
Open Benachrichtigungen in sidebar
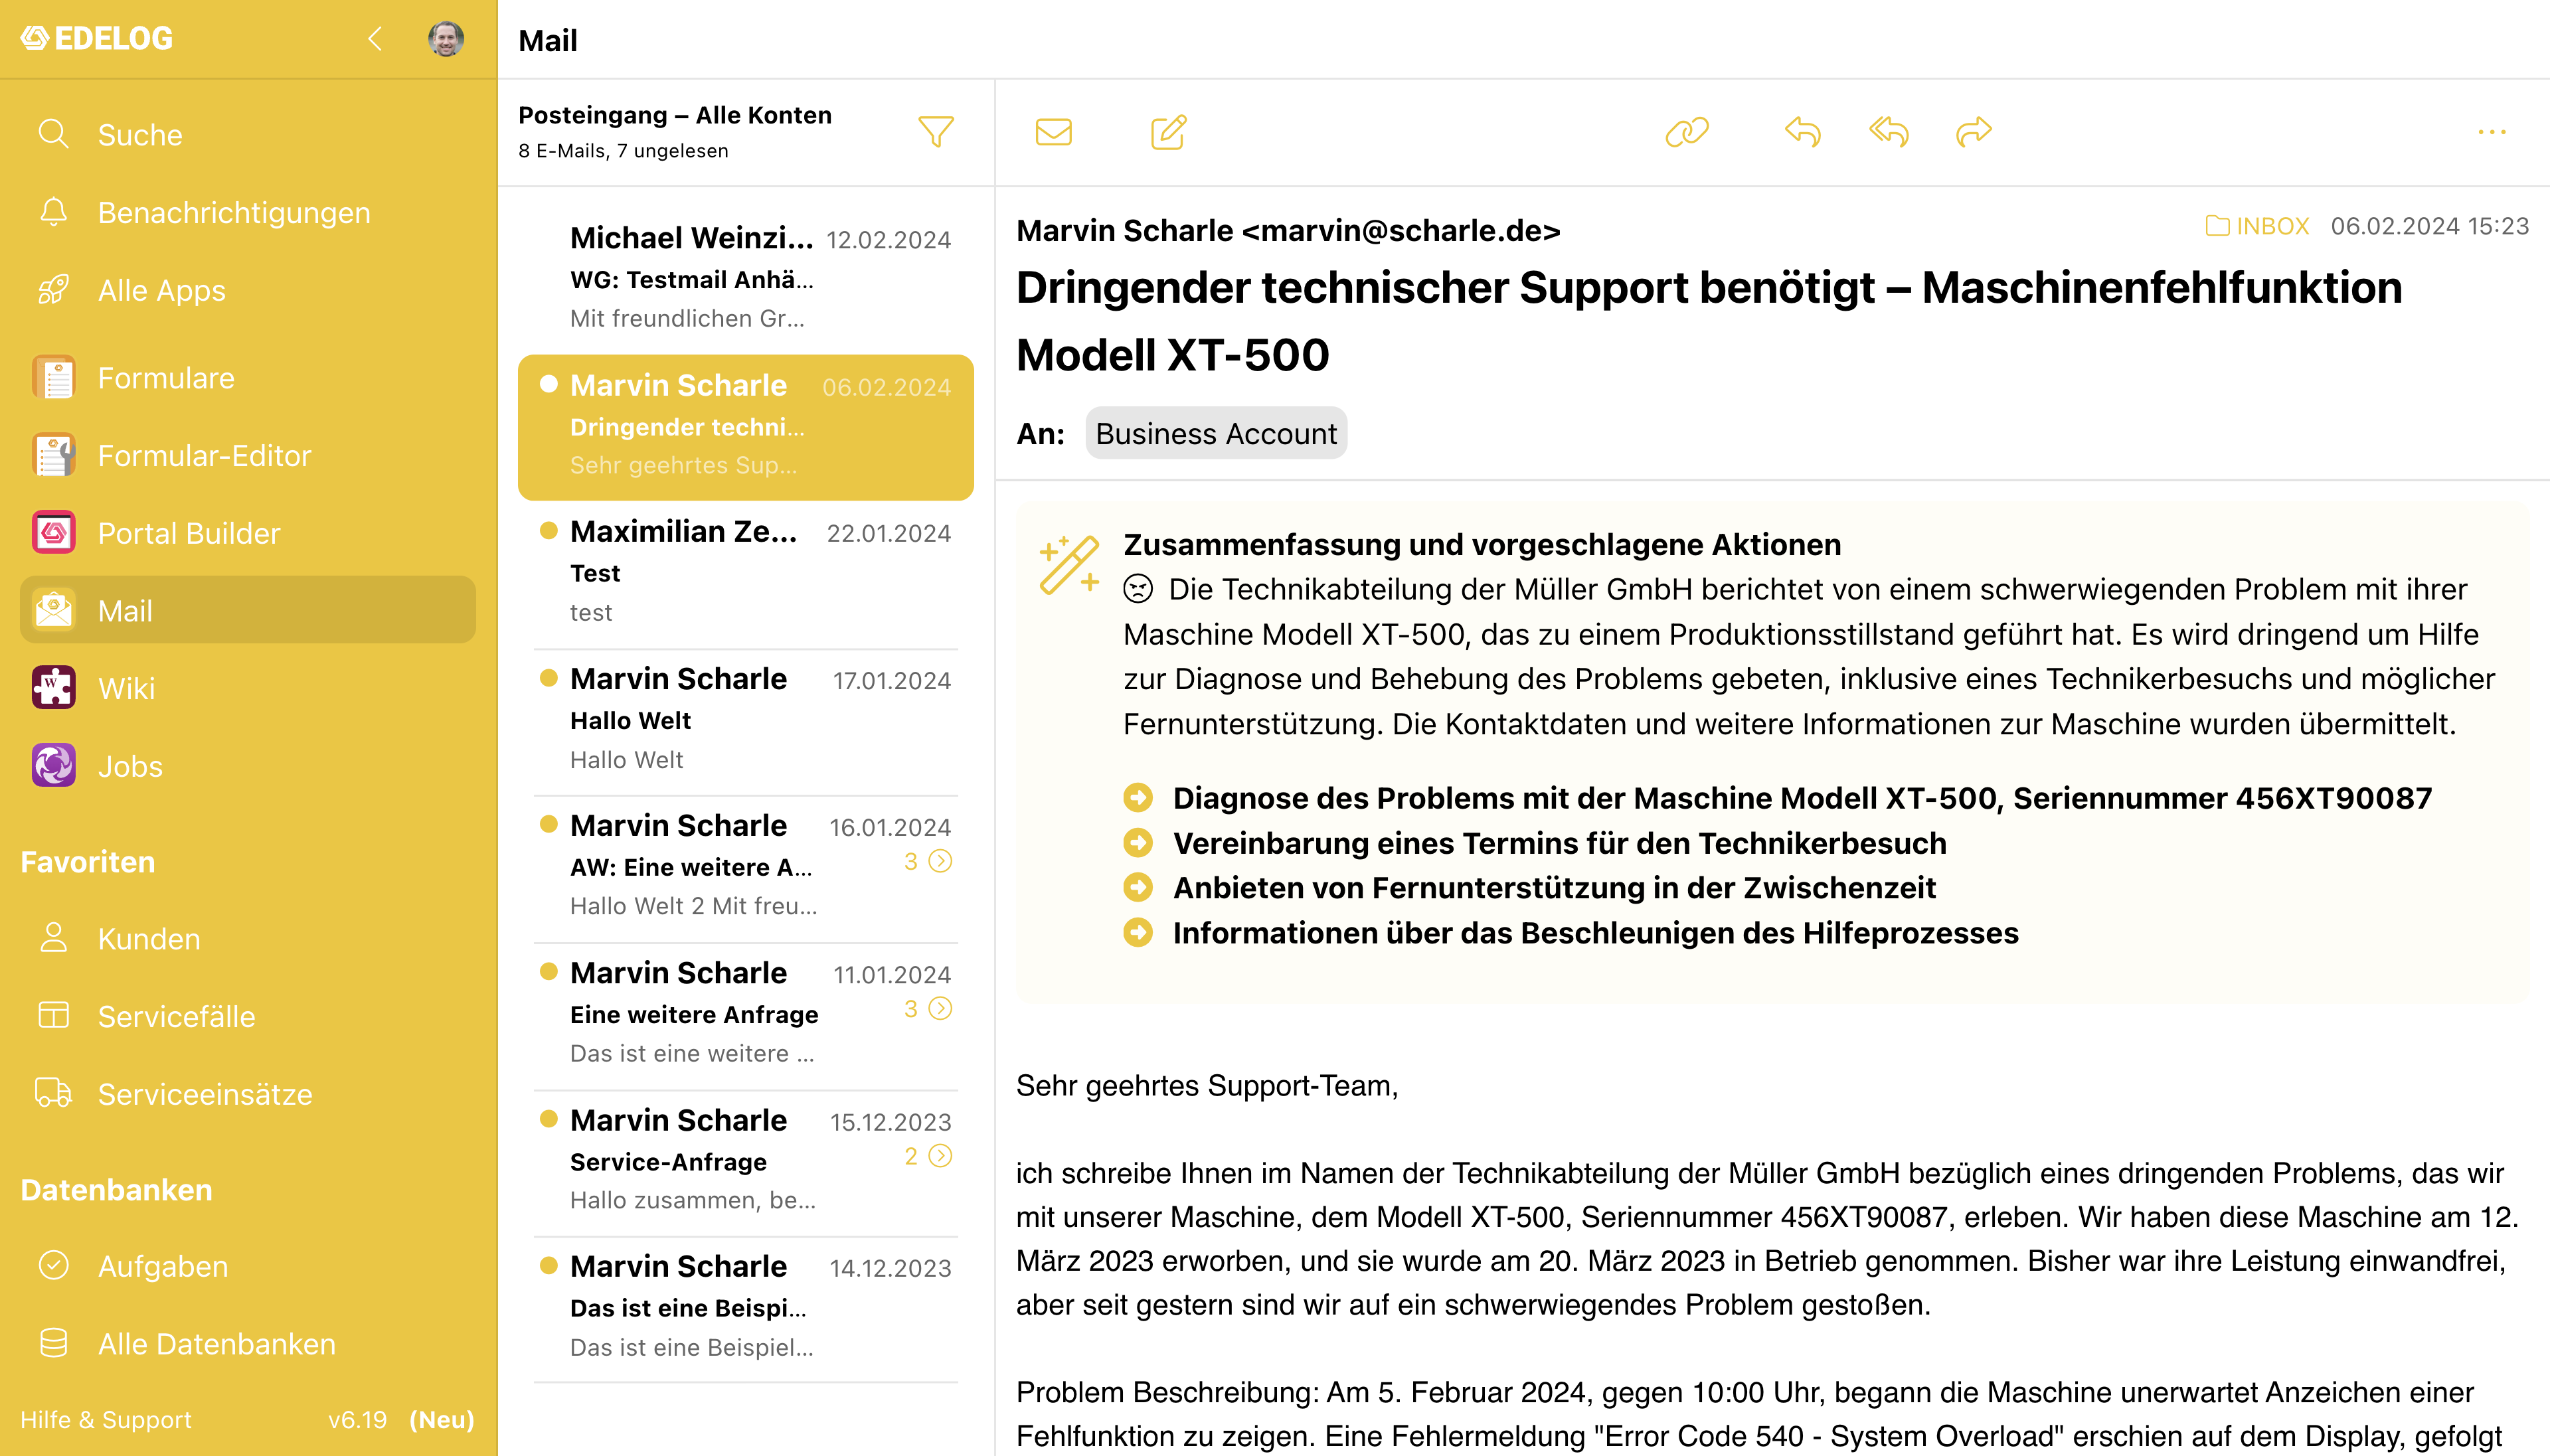pyautogui.click(x=247, y=212)
